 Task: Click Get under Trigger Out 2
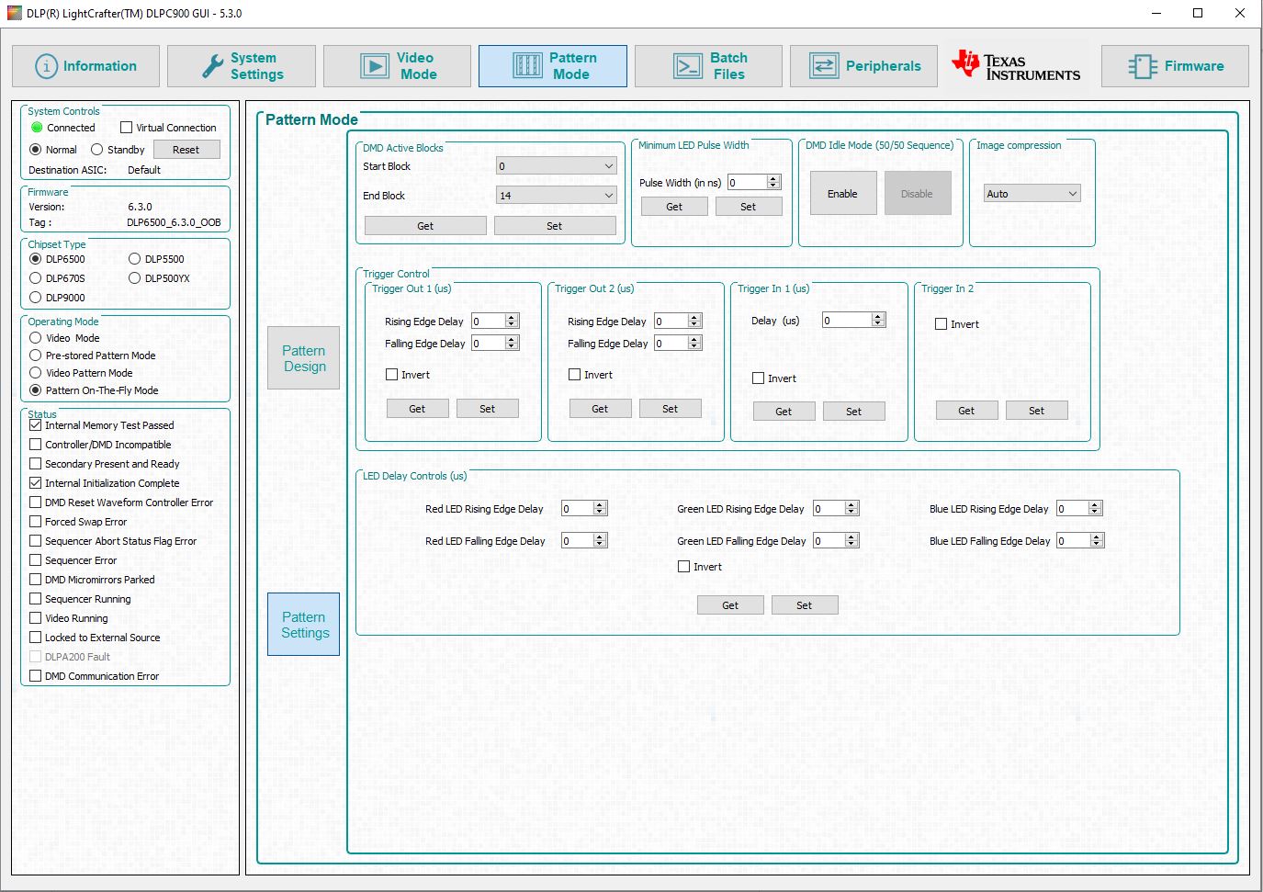tap(600, 409)
